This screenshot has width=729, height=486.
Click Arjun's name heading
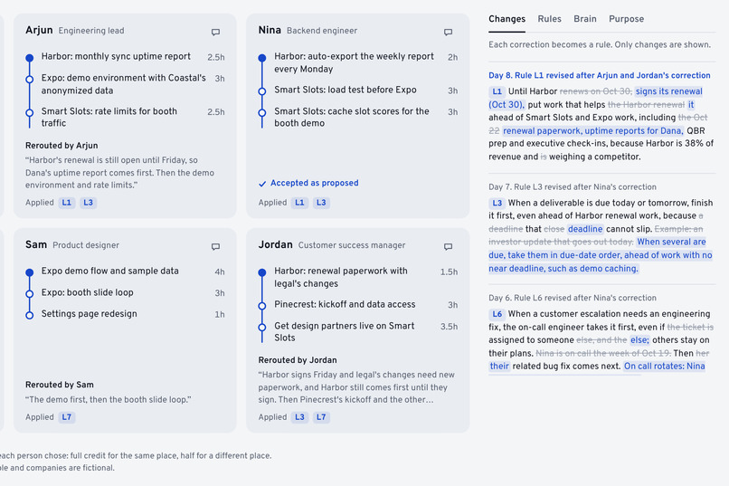39,30
